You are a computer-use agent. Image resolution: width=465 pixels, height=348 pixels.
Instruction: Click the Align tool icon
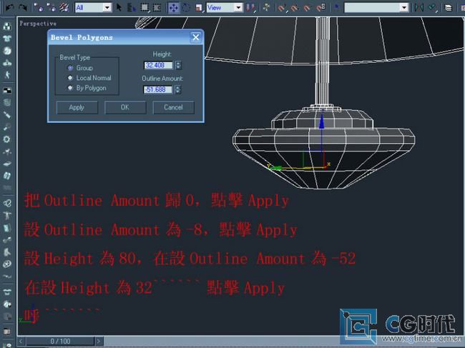[x=433, y=7]
